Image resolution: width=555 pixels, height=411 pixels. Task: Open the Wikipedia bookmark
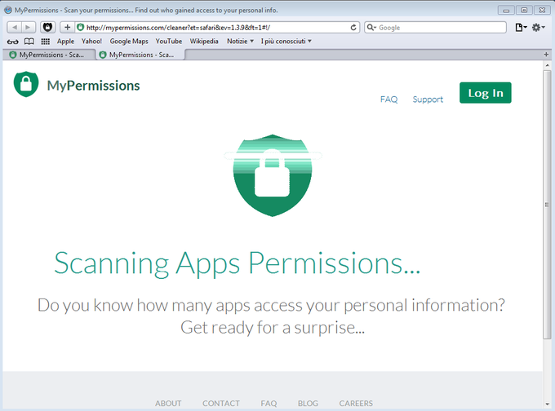click(204, 42)
